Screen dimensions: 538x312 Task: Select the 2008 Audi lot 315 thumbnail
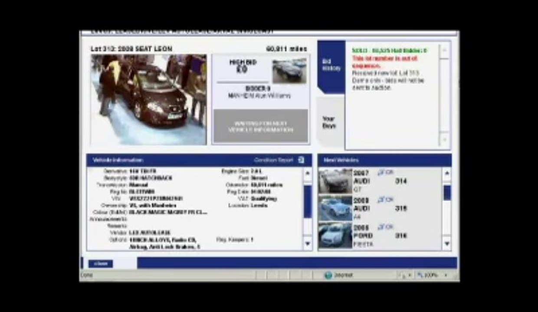335,208
